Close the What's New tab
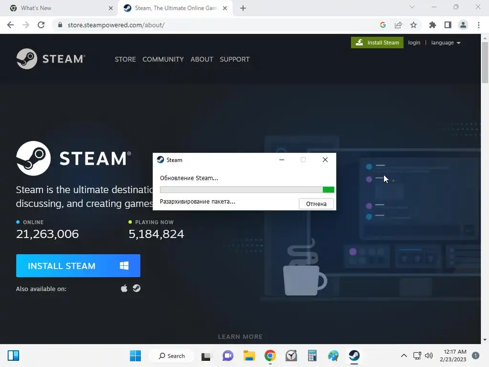This screenshot has height=367, width=489. (x=111, y=8)
